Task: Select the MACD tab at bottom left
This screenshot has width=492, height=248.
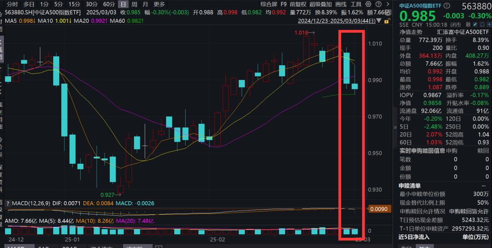Action: (19, 246)
